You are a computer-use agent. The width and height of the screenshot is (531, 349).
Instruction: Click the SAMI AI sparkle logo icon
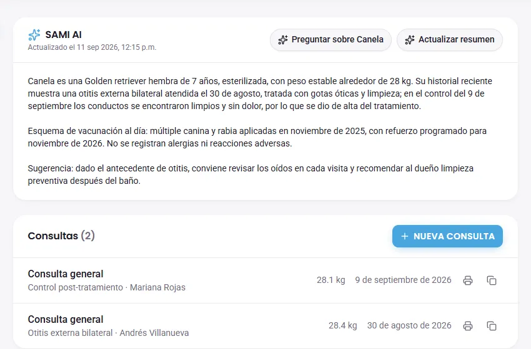34,35
